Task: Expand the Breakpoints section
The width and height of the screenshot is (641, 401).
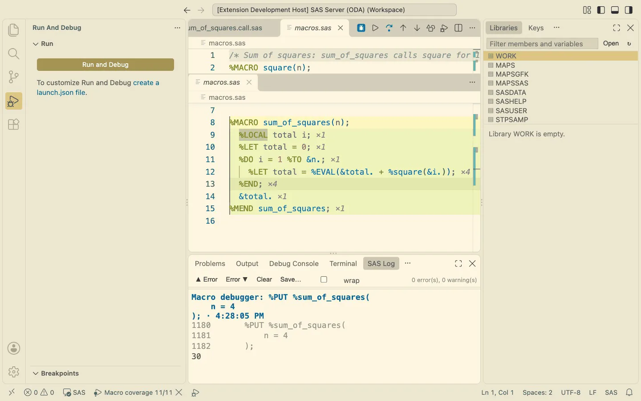Action: [x=56, y=373]
